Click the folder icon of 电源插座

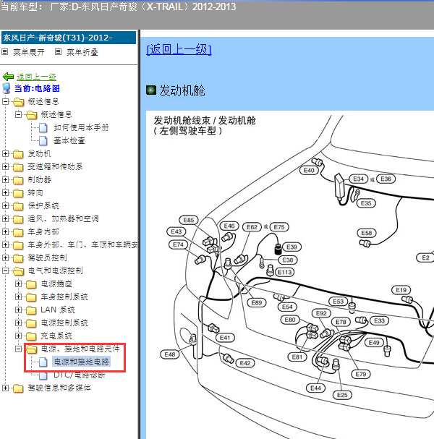(31, 284)
